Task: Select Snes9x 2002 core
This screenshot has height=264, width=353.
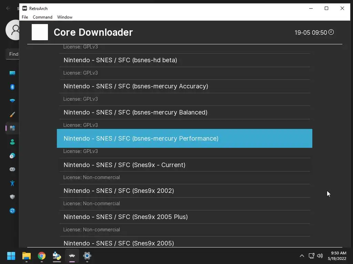Action: (185, 191)
